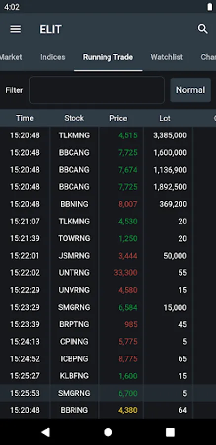
Task: Select SMGRNG row at 15:23:29
Action: [108, 307]
